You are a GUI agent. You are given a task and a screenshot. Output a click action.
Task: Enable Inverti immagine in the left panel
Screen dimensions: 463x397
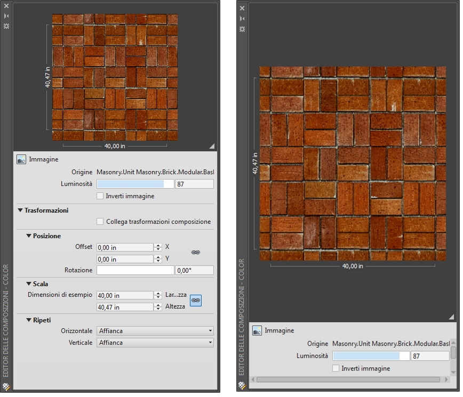tap(100, 196)
